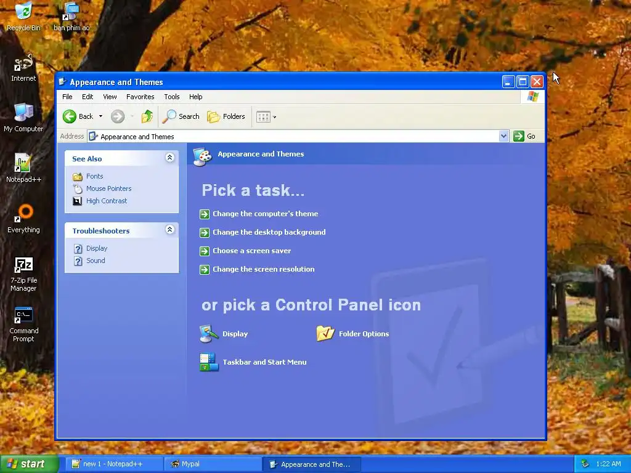
Task: Click the Views toolbar icon
Action: 263,116
